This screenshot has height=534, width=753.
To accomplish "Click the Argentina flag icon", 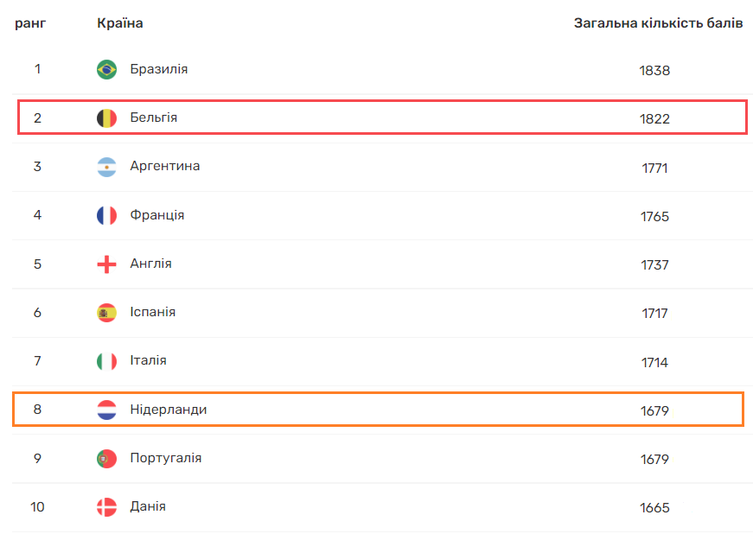I will click(106, 167).
